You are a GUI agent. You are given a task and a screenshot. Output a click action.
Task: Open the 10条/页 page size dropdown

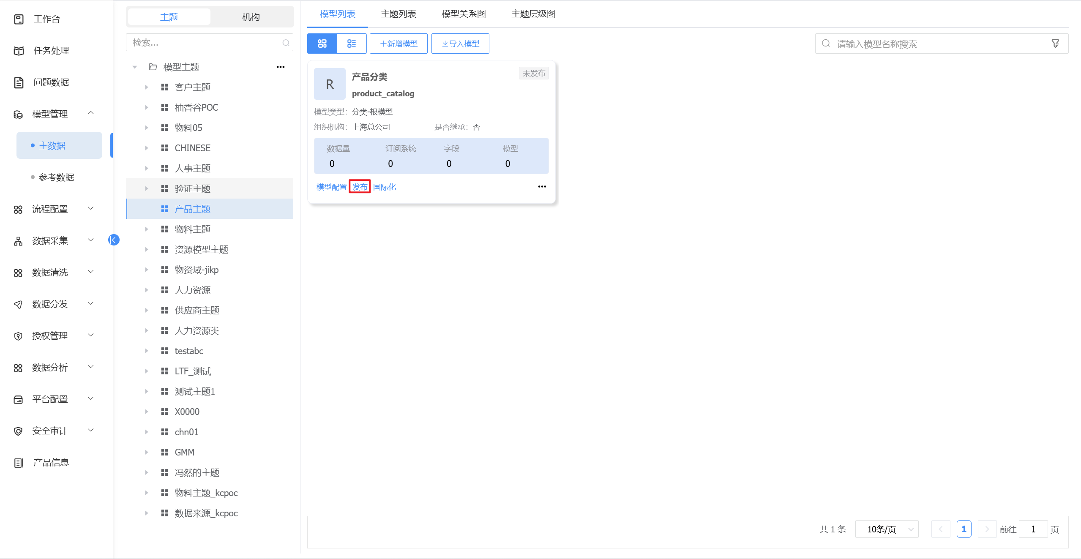(x=887, y=529)
